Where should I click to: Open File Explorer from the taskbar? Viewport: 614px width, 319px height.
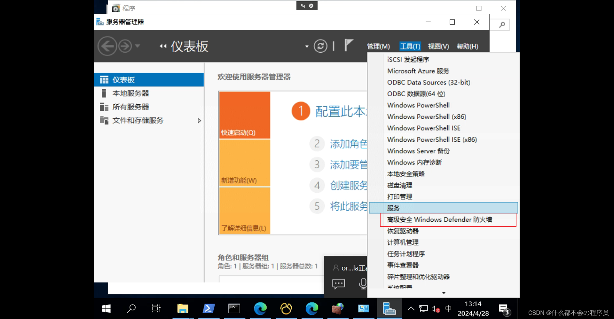[x=183, y=308]
